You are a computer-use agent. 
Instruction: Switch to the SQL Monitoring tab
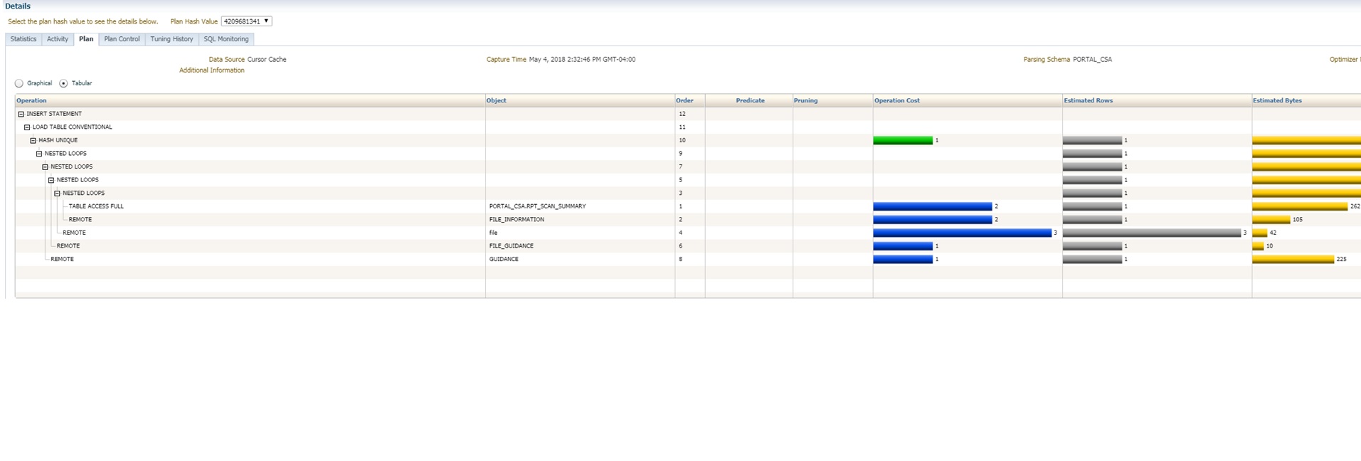226,39
